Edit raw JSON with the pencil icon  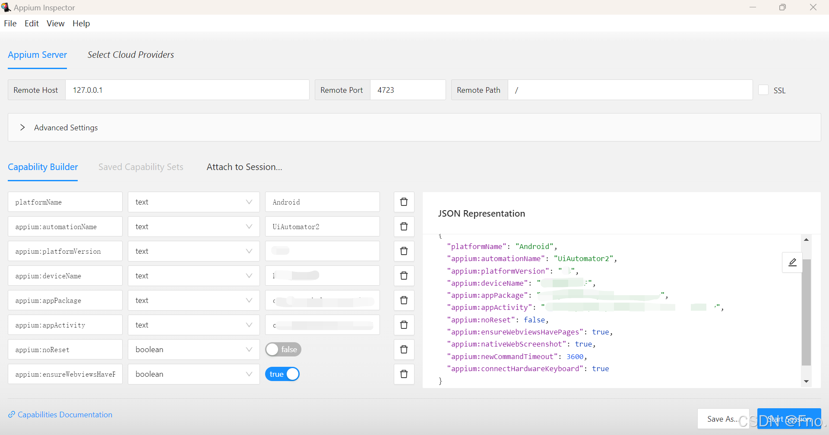click(792, 262)
